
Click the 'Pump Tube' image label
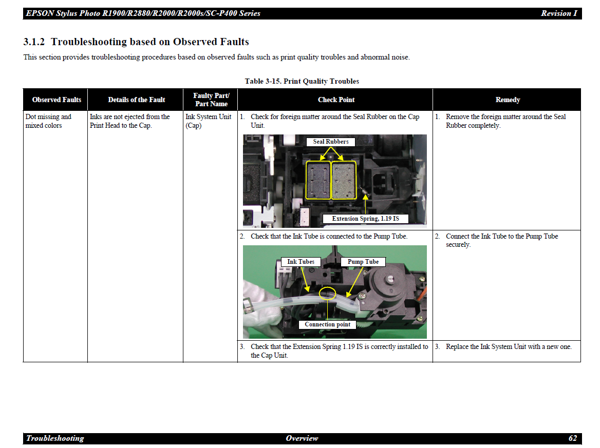click(x=363, y=262)
